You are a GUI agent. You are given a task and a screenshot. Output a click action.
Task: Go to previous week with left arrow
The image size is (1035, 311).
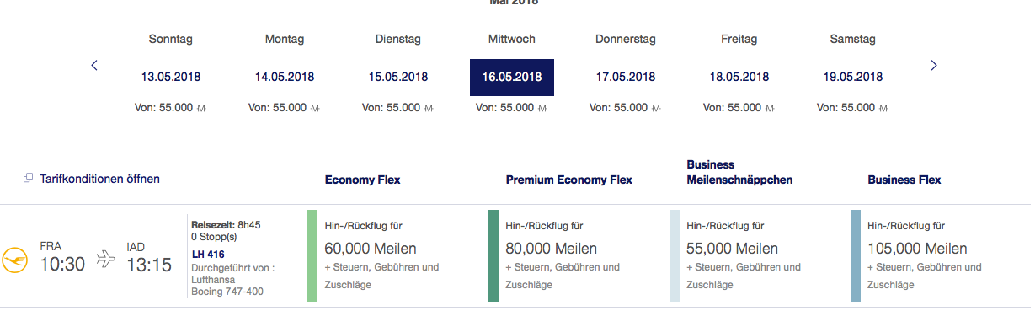click(x=94, y=65)
